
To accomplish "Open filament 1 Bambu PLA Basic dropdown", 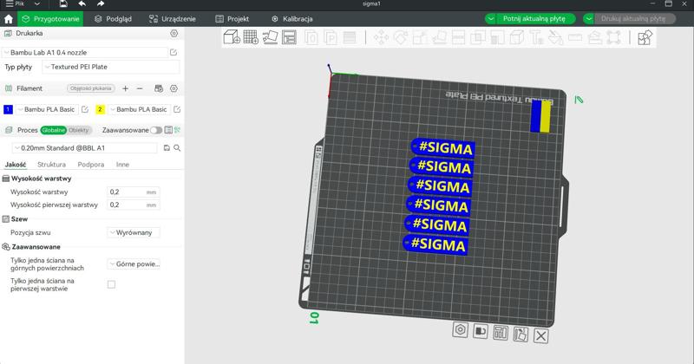I will pyautogui.click(x=47, y=109).
